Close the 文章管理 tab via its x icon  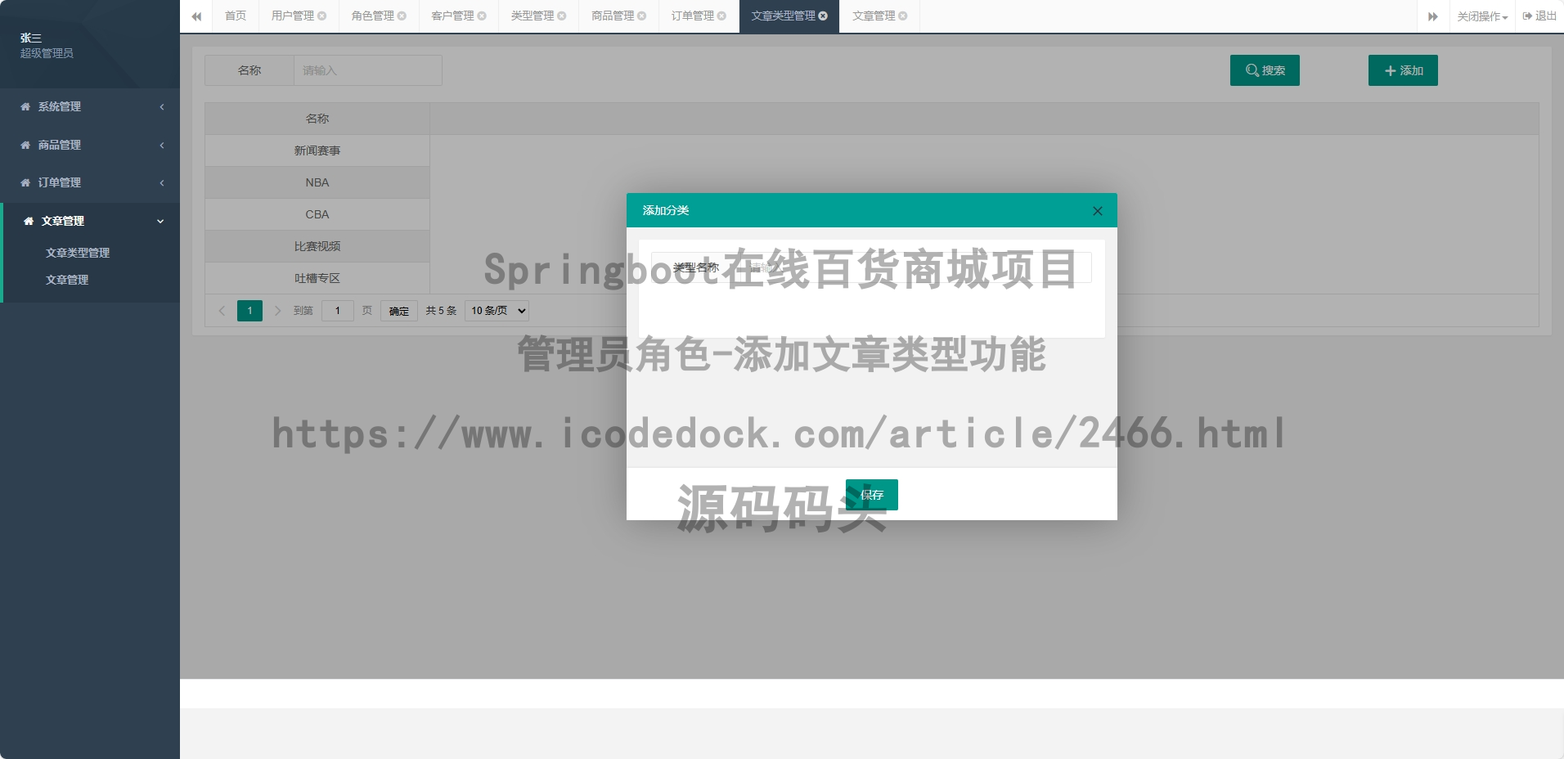coord(903,16)
